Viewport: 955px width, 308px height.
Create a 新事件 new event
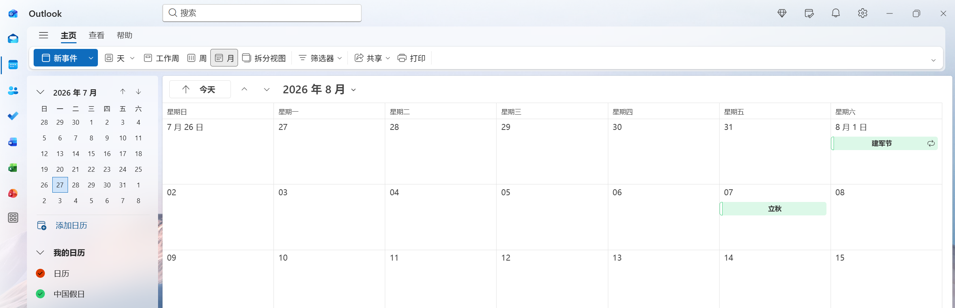[59, 58]
